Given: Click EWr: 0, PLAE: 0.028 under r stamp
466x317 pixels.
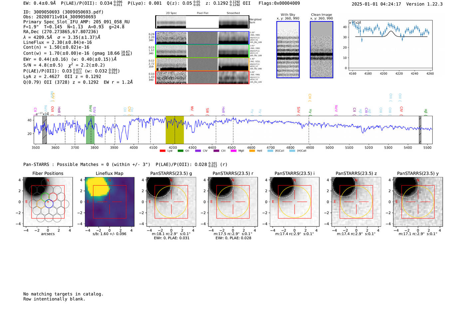Looking at the screenshot, I should (233, 238).
